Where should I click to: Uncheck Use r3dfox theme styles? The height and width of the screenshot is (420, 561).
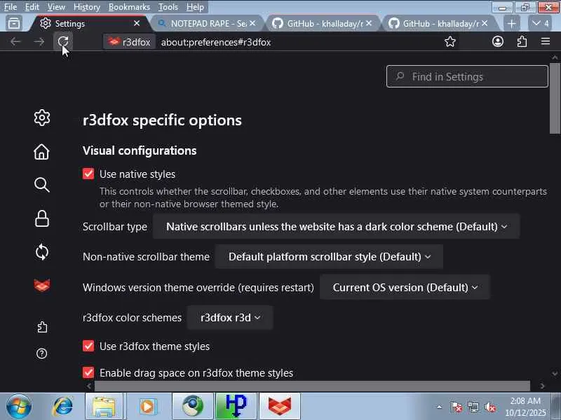point(88,346)
